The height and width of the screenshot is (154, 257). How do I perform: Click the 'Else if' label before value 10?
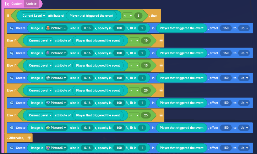(11, 41)
